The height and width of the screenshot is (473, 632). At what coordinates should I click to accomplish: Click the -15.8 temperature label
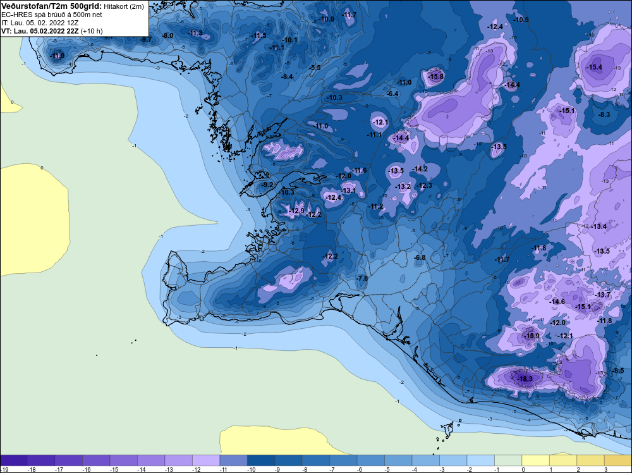(435, 77)
